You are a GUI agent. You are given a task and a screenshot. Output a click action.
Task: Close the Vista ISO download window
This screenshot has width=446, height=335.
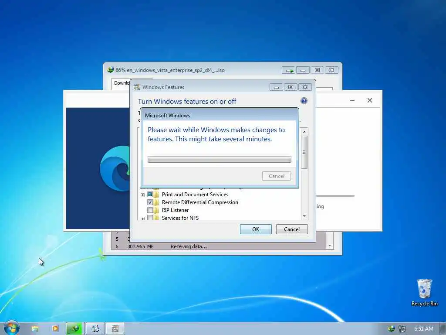point(331,70)
